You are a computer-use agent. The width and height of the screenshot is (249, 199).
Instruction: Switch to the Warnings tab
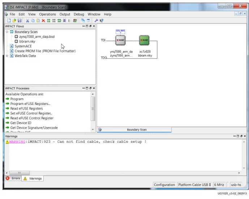pyautogui.click(x=33, y=178)
